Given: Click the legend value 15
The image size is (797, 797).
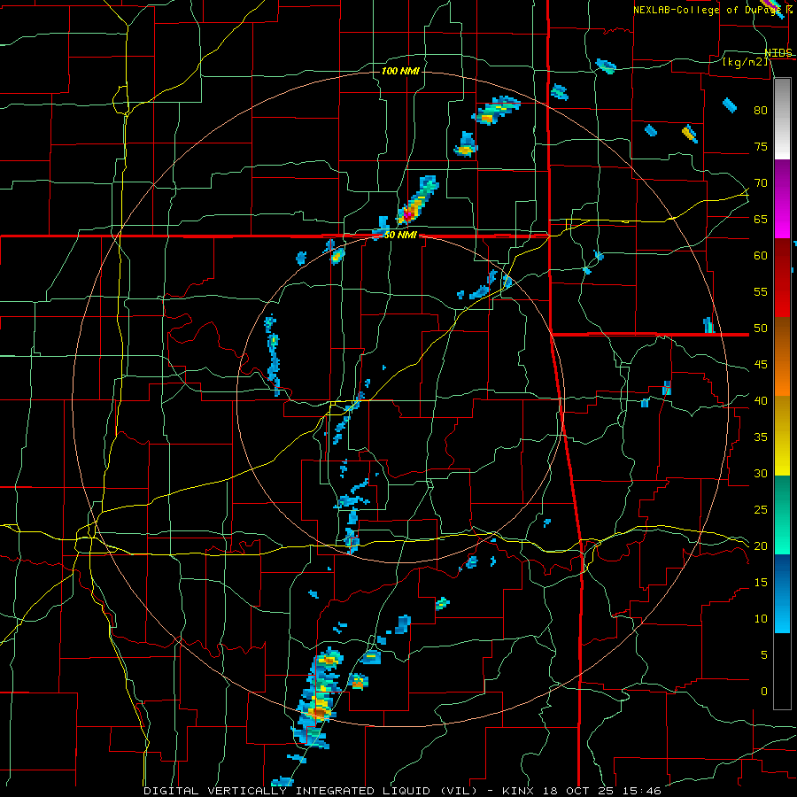Looking at the screenshot, I should 761,583.
